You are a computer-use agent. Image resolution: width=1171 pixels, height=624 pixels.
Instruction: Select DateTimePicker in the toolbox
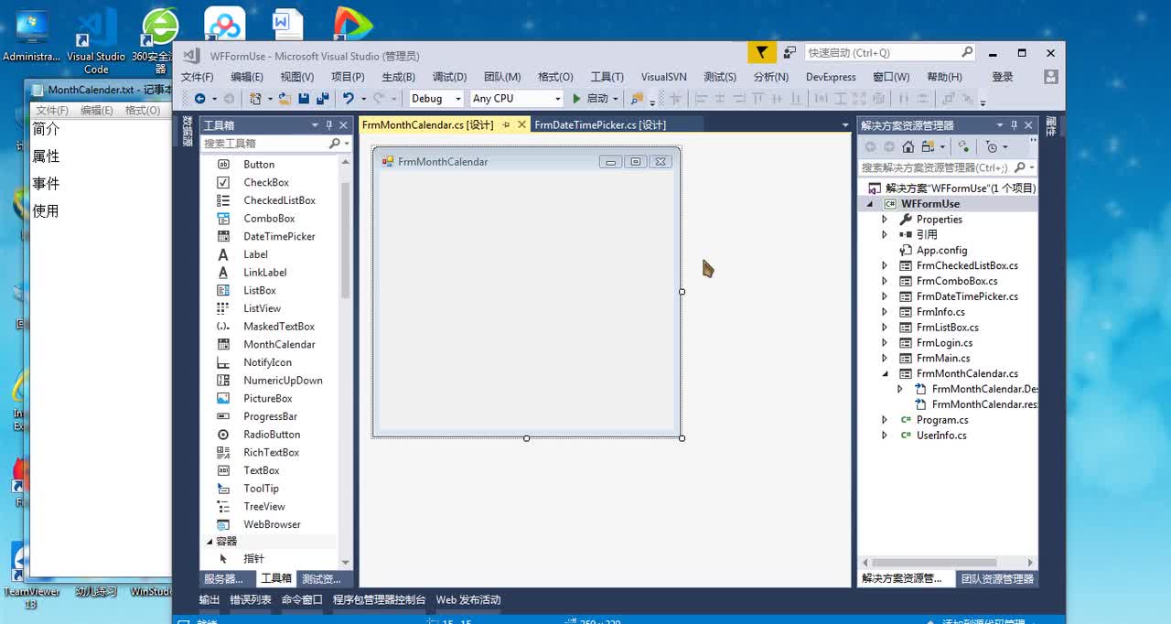[x=279, y=236]
